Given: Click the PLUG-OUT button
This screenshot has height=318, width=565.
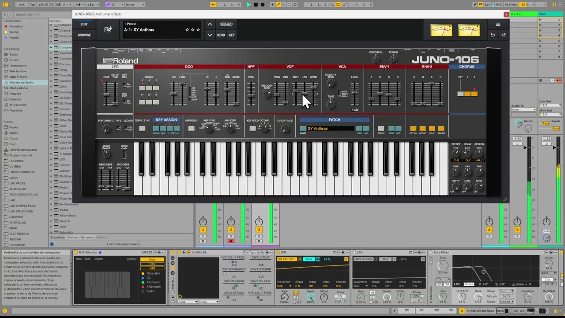Looking at the screenshot, I should click(x=226, y=24).
